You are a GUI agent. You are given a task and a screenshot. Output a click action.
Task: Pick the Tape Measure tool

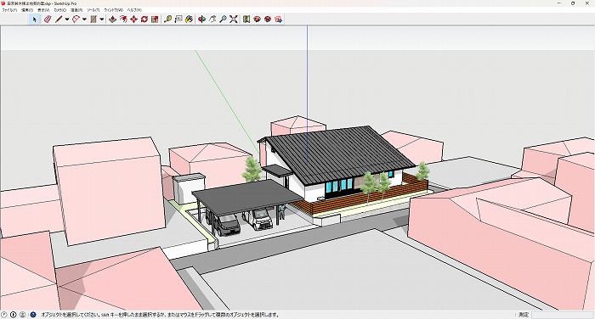(x=167, y=20)
